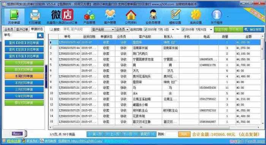Screen dimensions: 266x145
Task: Click the horizontal scrollbar of the table
Action: click(x=141, y=127)
